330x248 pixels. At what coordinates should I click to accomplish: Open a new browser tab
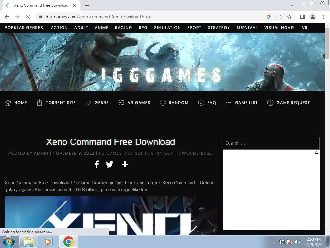(x=87, y=6)
